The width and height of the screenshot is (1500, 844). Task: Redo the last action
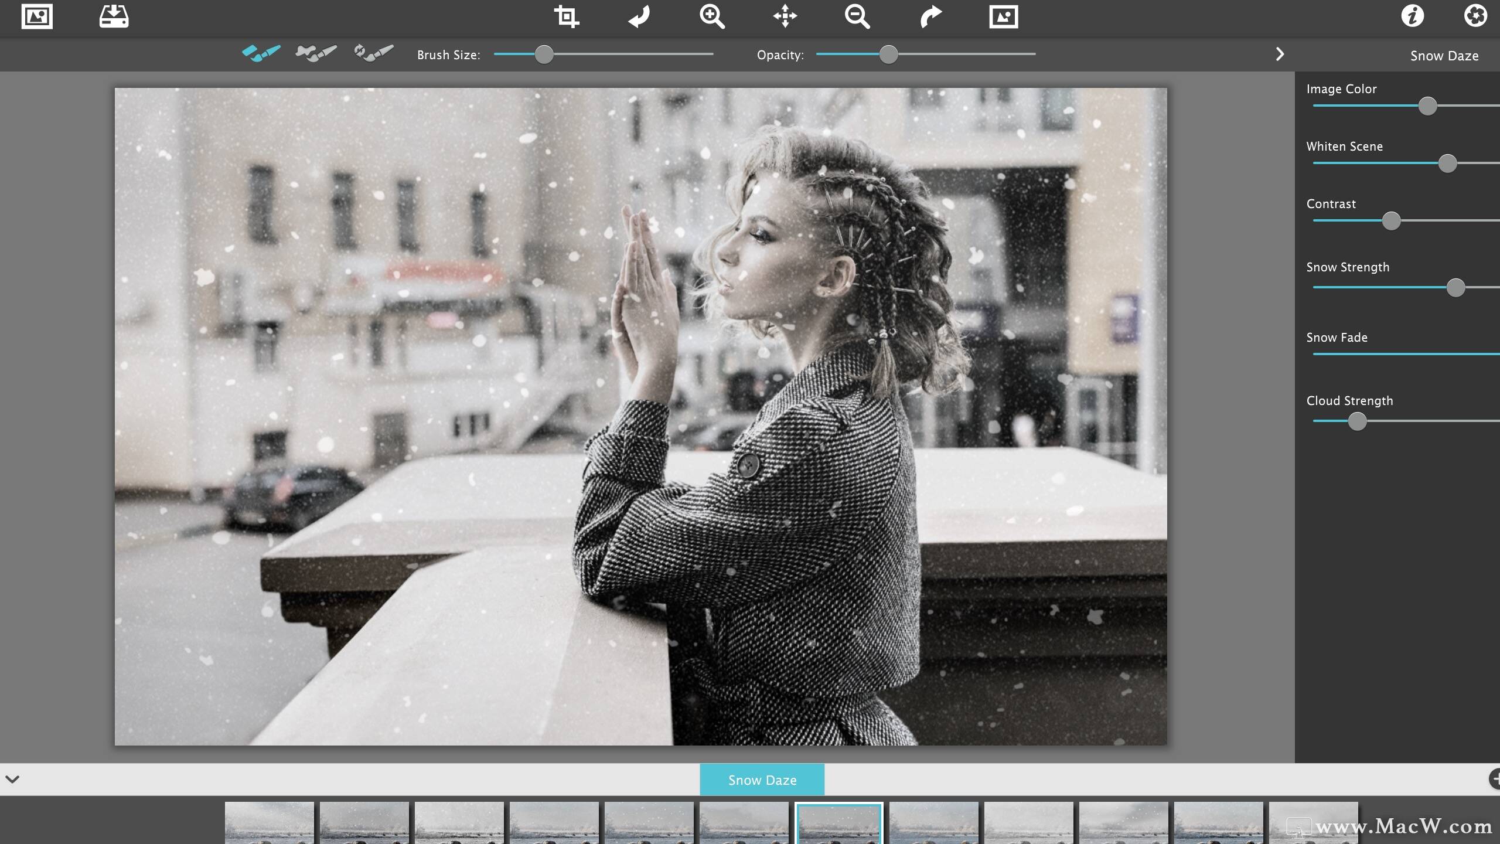[x=930, y=16]
